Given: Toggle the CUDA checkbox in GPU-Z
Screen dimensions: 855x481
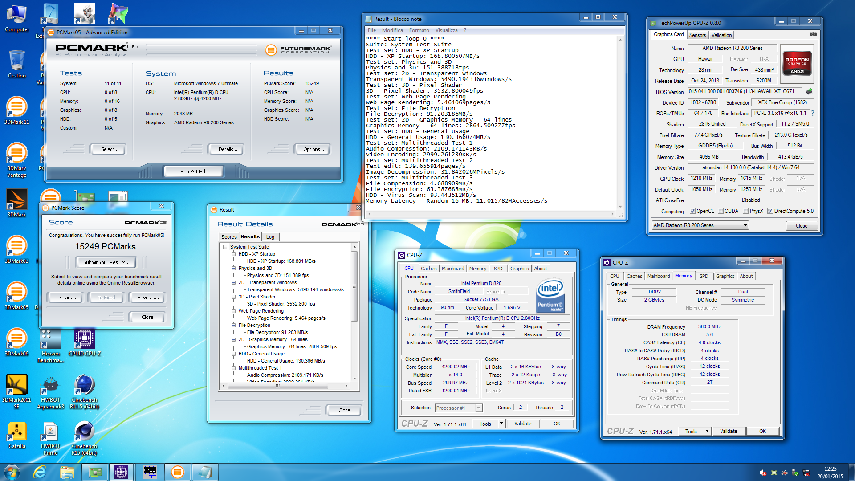Looking at the screenshot, I should point(721,211).
